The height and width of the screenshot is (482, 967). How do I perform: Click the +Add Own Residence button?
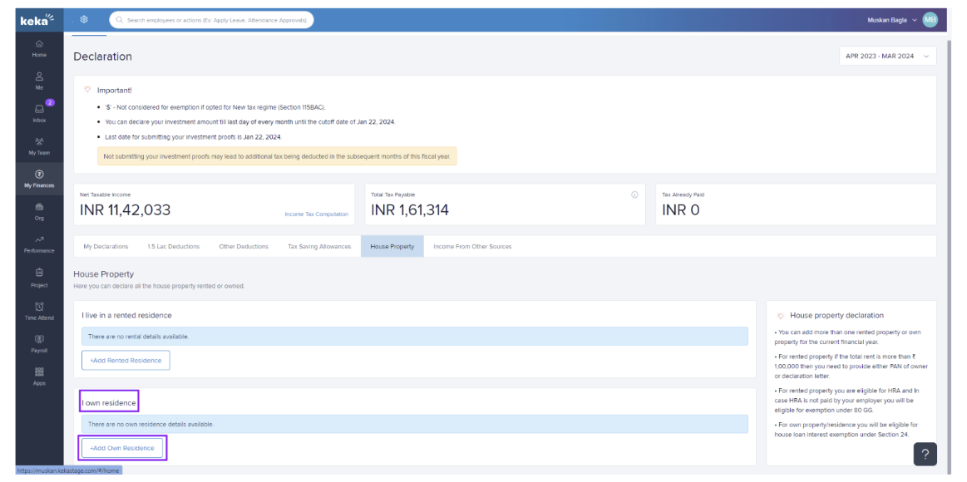tap(122, 448)
